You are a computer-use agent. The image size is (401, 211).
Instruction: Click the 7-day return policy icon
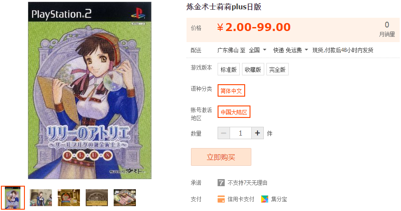click(x=221, y=183)
